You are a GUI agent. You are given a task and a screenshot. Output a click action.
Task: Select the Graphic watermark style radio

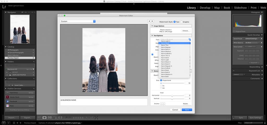pyautogui.click(x=181, y=22)
